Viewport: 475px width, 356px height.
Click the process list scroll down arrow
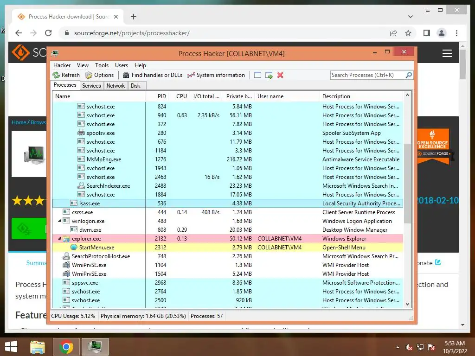408,304
